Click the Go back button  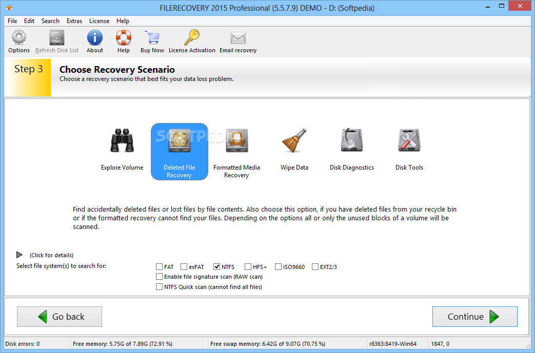[60, 317]
